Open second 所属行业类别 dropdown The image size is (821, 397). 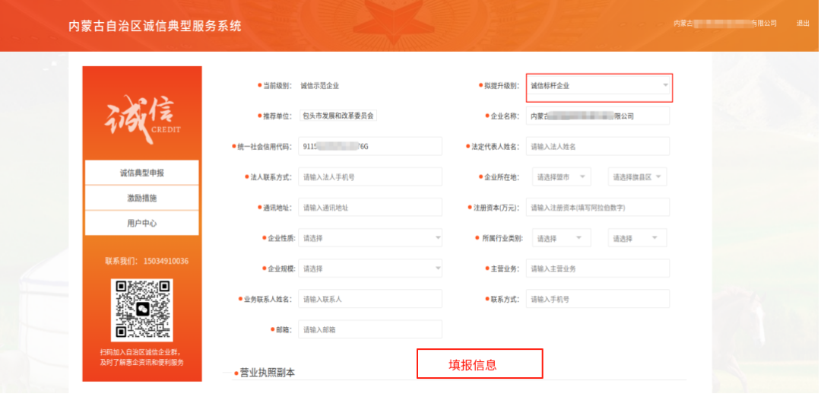[x=637, y=238]
